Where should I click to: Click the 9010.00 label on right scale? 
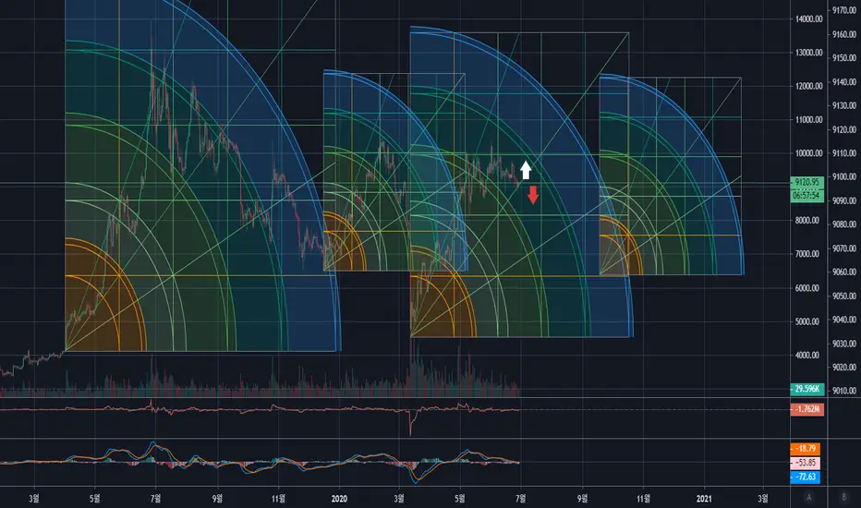[844, 391]
